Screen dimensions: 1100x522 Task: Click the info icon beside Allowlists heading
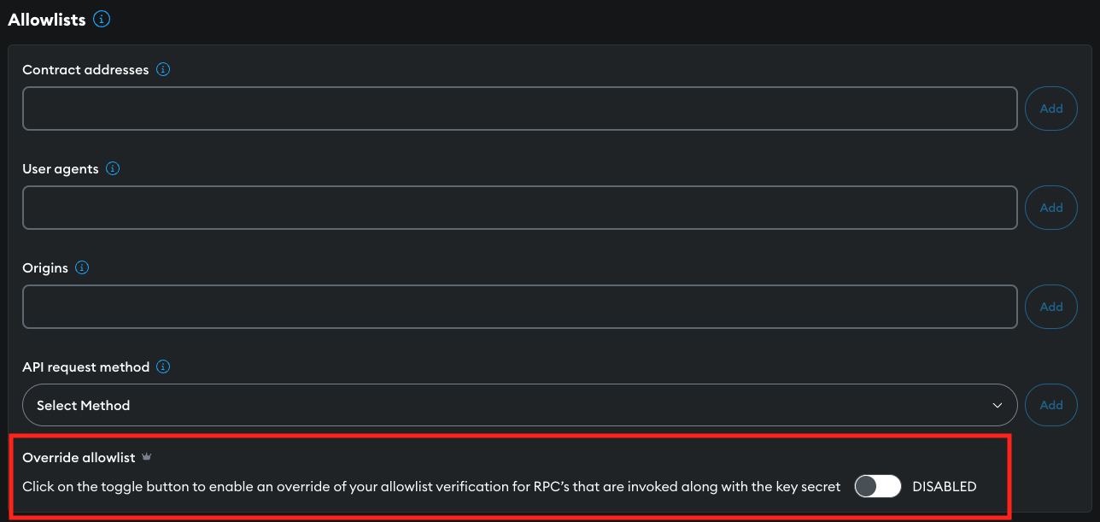click(x=102, y=19)
